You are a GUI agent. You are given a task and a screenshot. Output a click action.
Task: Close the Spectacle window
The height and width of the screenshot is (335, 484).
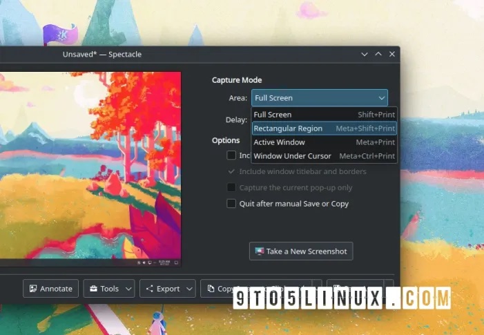(392, 54)
